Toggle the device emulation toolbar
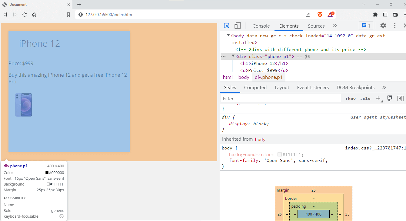Viewport: 406px width, 221px height. (x=238, y=26)
